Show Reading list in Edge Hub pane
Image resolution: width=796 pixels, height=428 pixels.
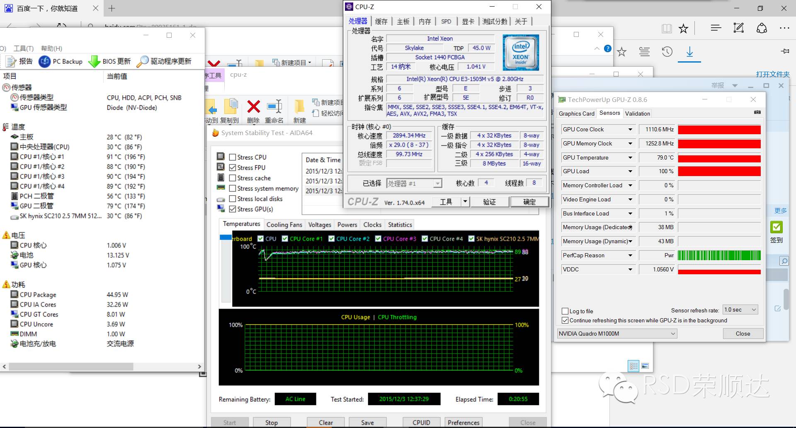coord(644,52)
